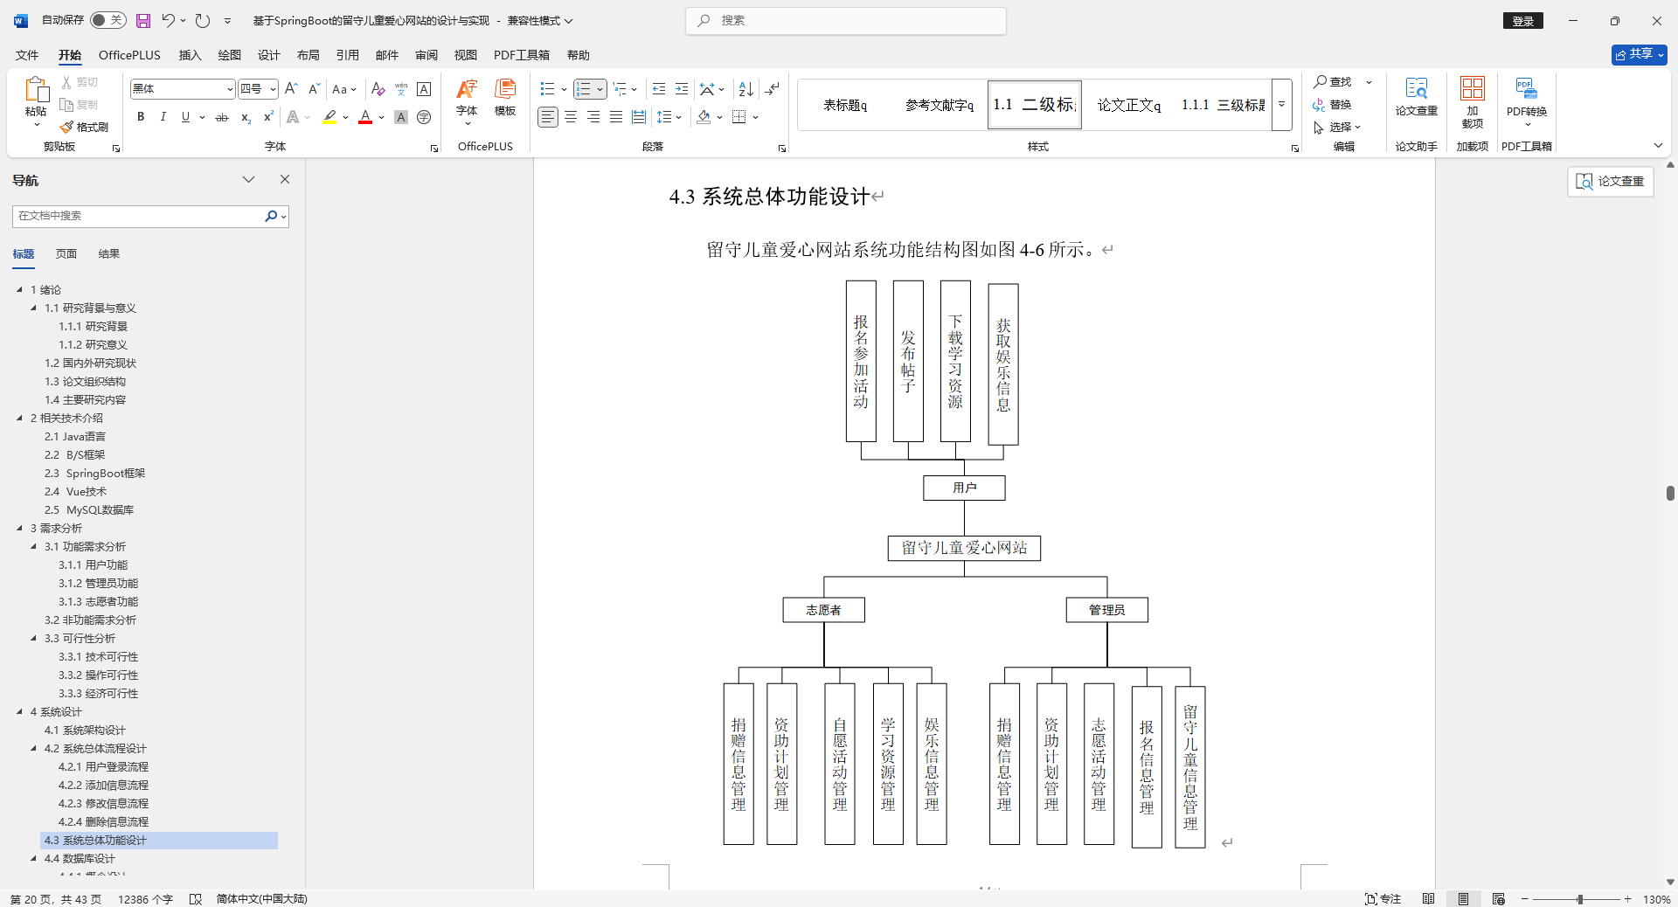
Task: Click the 模板 templates icon in OfficePLUS group
Action: pos(504,98)
